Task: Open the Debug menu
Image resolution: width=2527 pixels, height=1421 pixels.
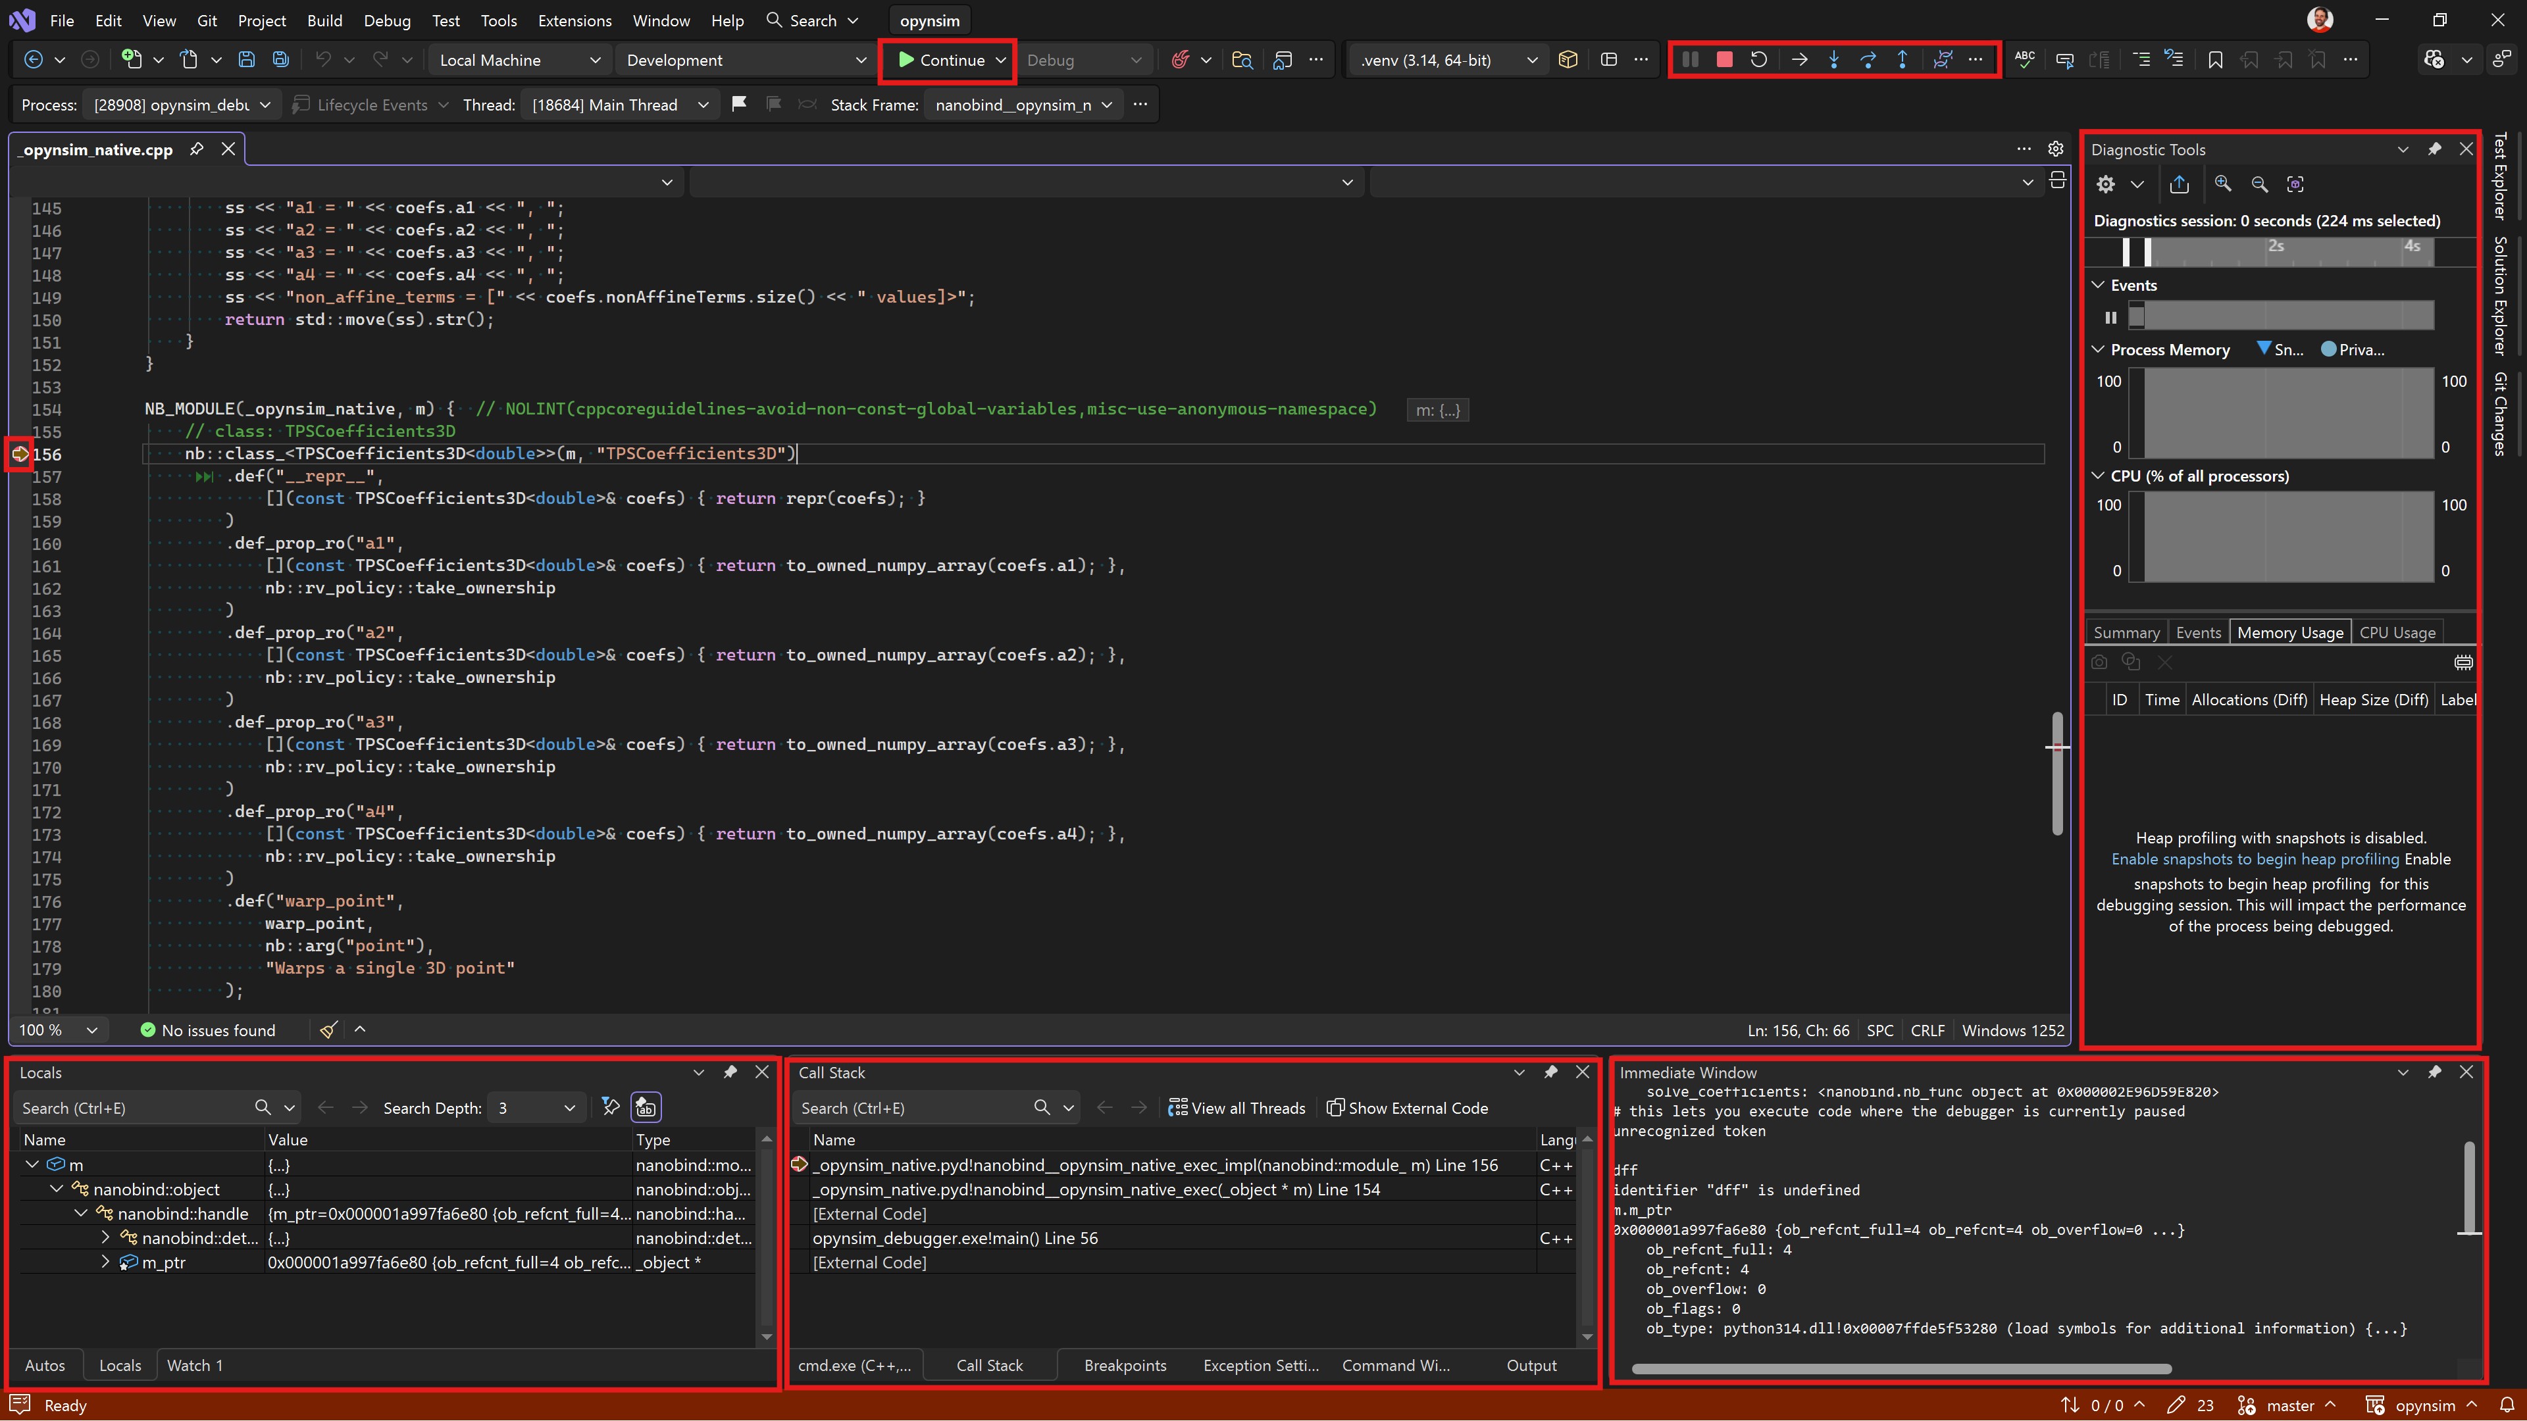Action: click(x=386, y=20)
